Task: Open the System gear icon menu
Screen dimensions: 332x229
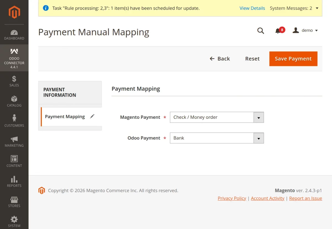Action: (14, 222)
